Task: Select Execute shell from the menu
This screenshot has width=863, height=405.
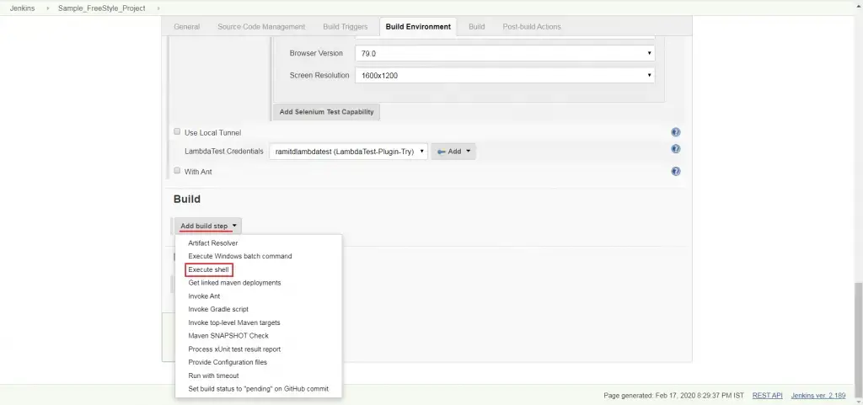Action: tap(208, 269)
